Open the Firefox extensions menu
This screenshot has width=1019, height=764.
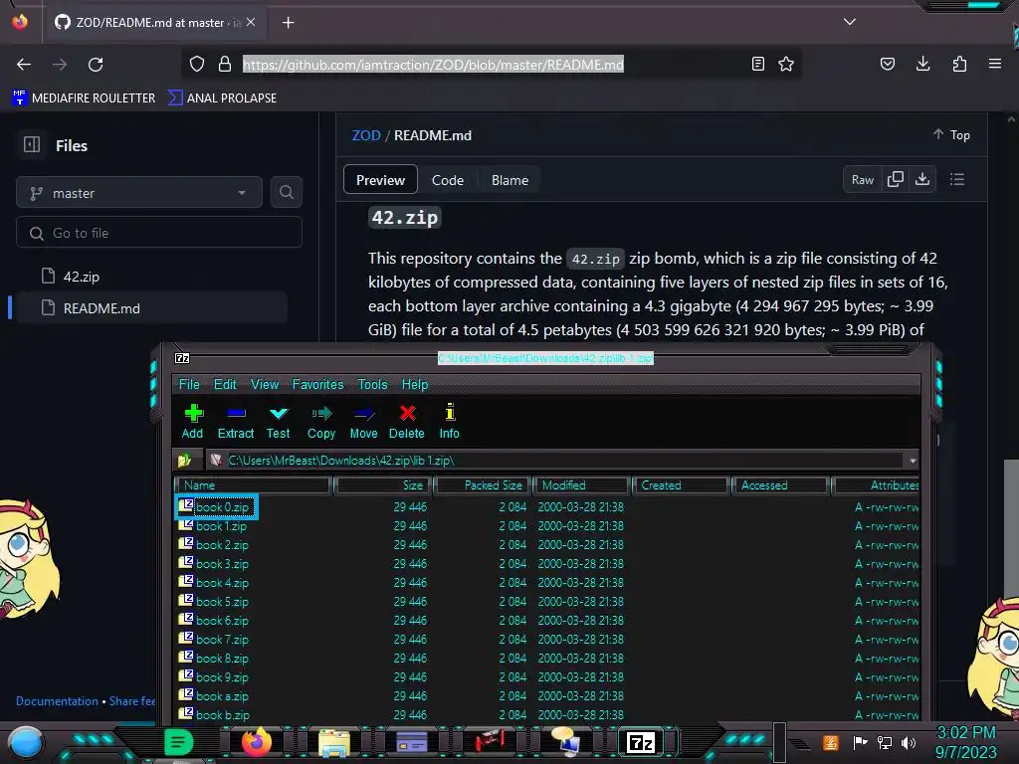959,64
